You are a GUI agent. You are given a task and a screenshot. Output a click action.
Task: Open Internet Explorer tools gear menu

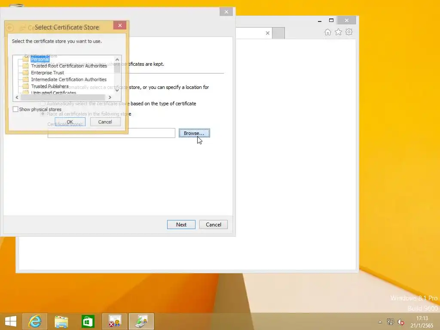(x=349, y=32)
